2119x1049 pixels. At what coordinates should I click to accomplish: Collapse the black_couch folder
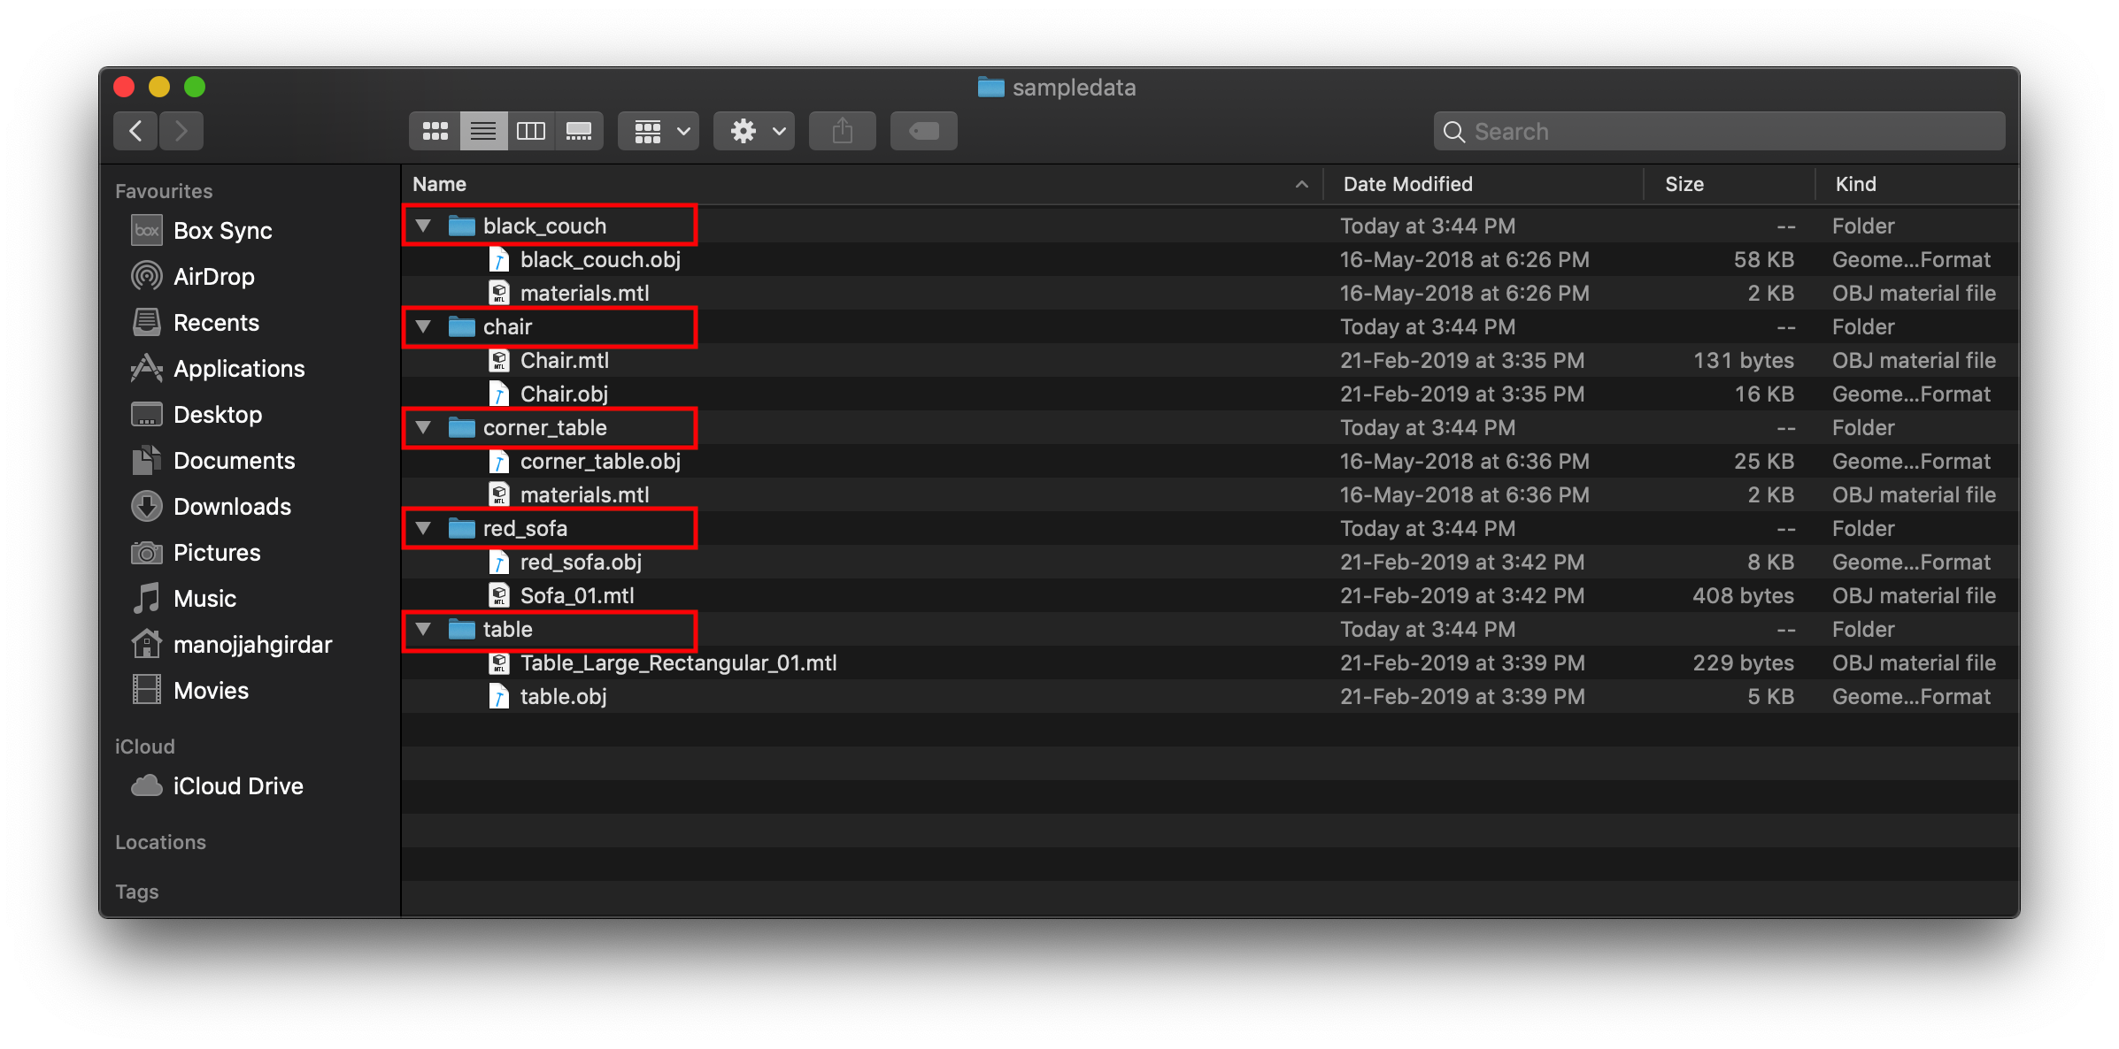[x=424, y=226]
